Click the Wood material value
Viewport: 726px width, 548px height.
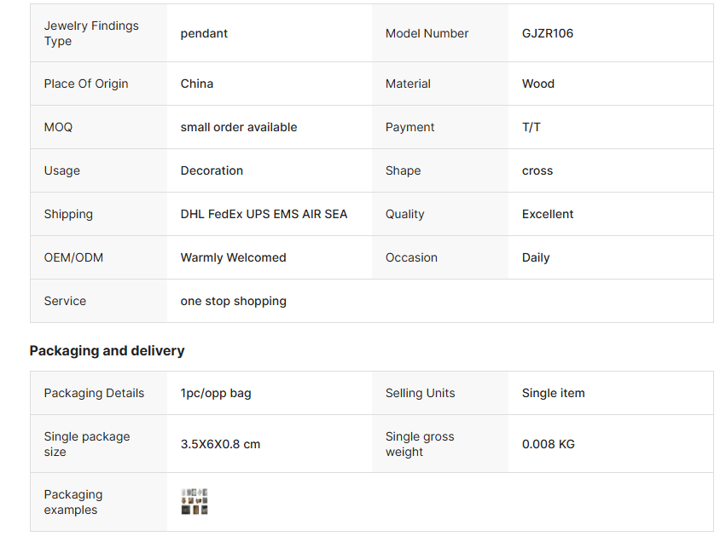point(538,84)
